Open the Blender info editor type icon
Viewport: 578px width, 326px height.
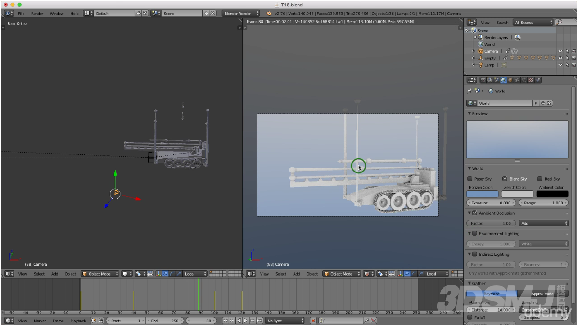point(9,14)
